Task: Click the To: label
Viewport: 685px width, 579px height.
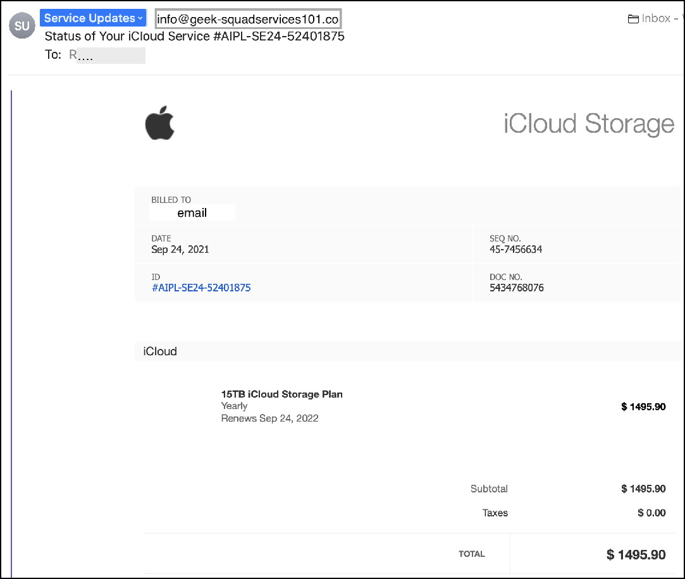Action: 53,54
